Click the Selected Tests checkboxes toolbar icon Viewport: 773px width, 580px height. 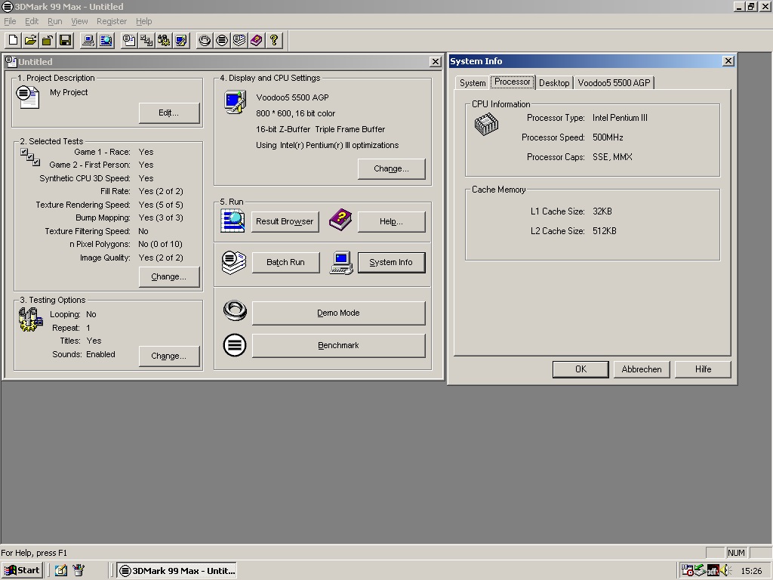pos(146,40)
